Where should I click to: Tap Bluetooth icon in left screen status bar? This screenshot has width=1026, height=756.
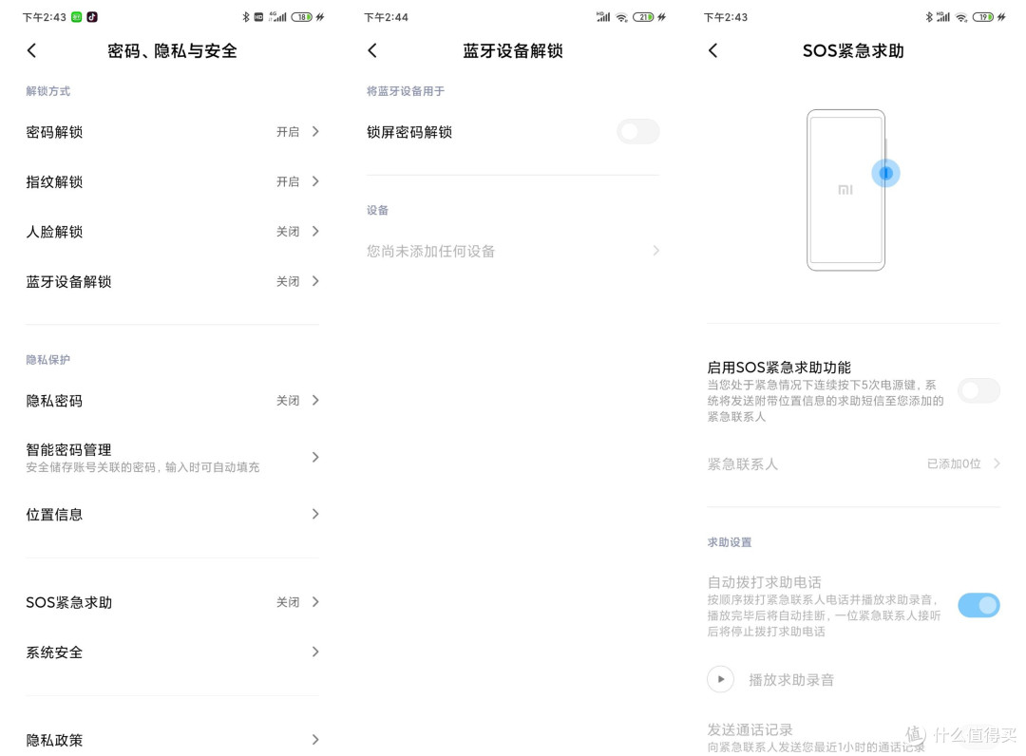coord(246,17)
